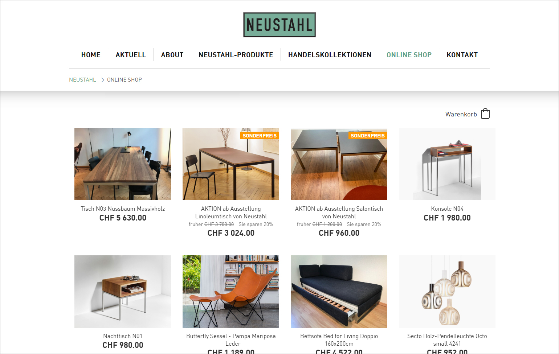Image resolution: width=559 pixels, height=354 pixels.
Task: Open Secto Holz-Pendelleuchte product image
Action: (x=447, y=292)
